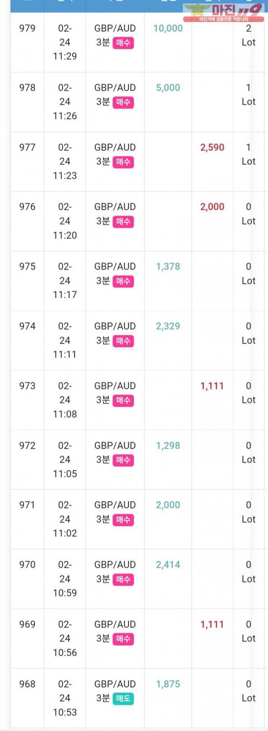
Task: Click the 1,875 profit in row 968
Action: click(x=168, y=684)
